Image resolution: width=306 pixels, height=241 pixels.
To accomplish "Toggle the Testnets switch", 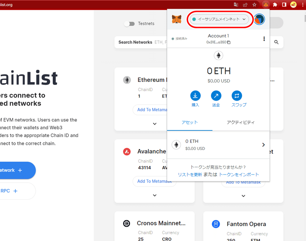I will (x=129, y=24).
